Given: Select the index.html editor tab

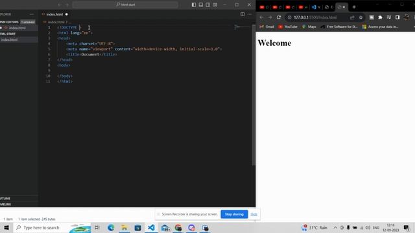Looking at the screenshot, I should click(x=55, y=14).
